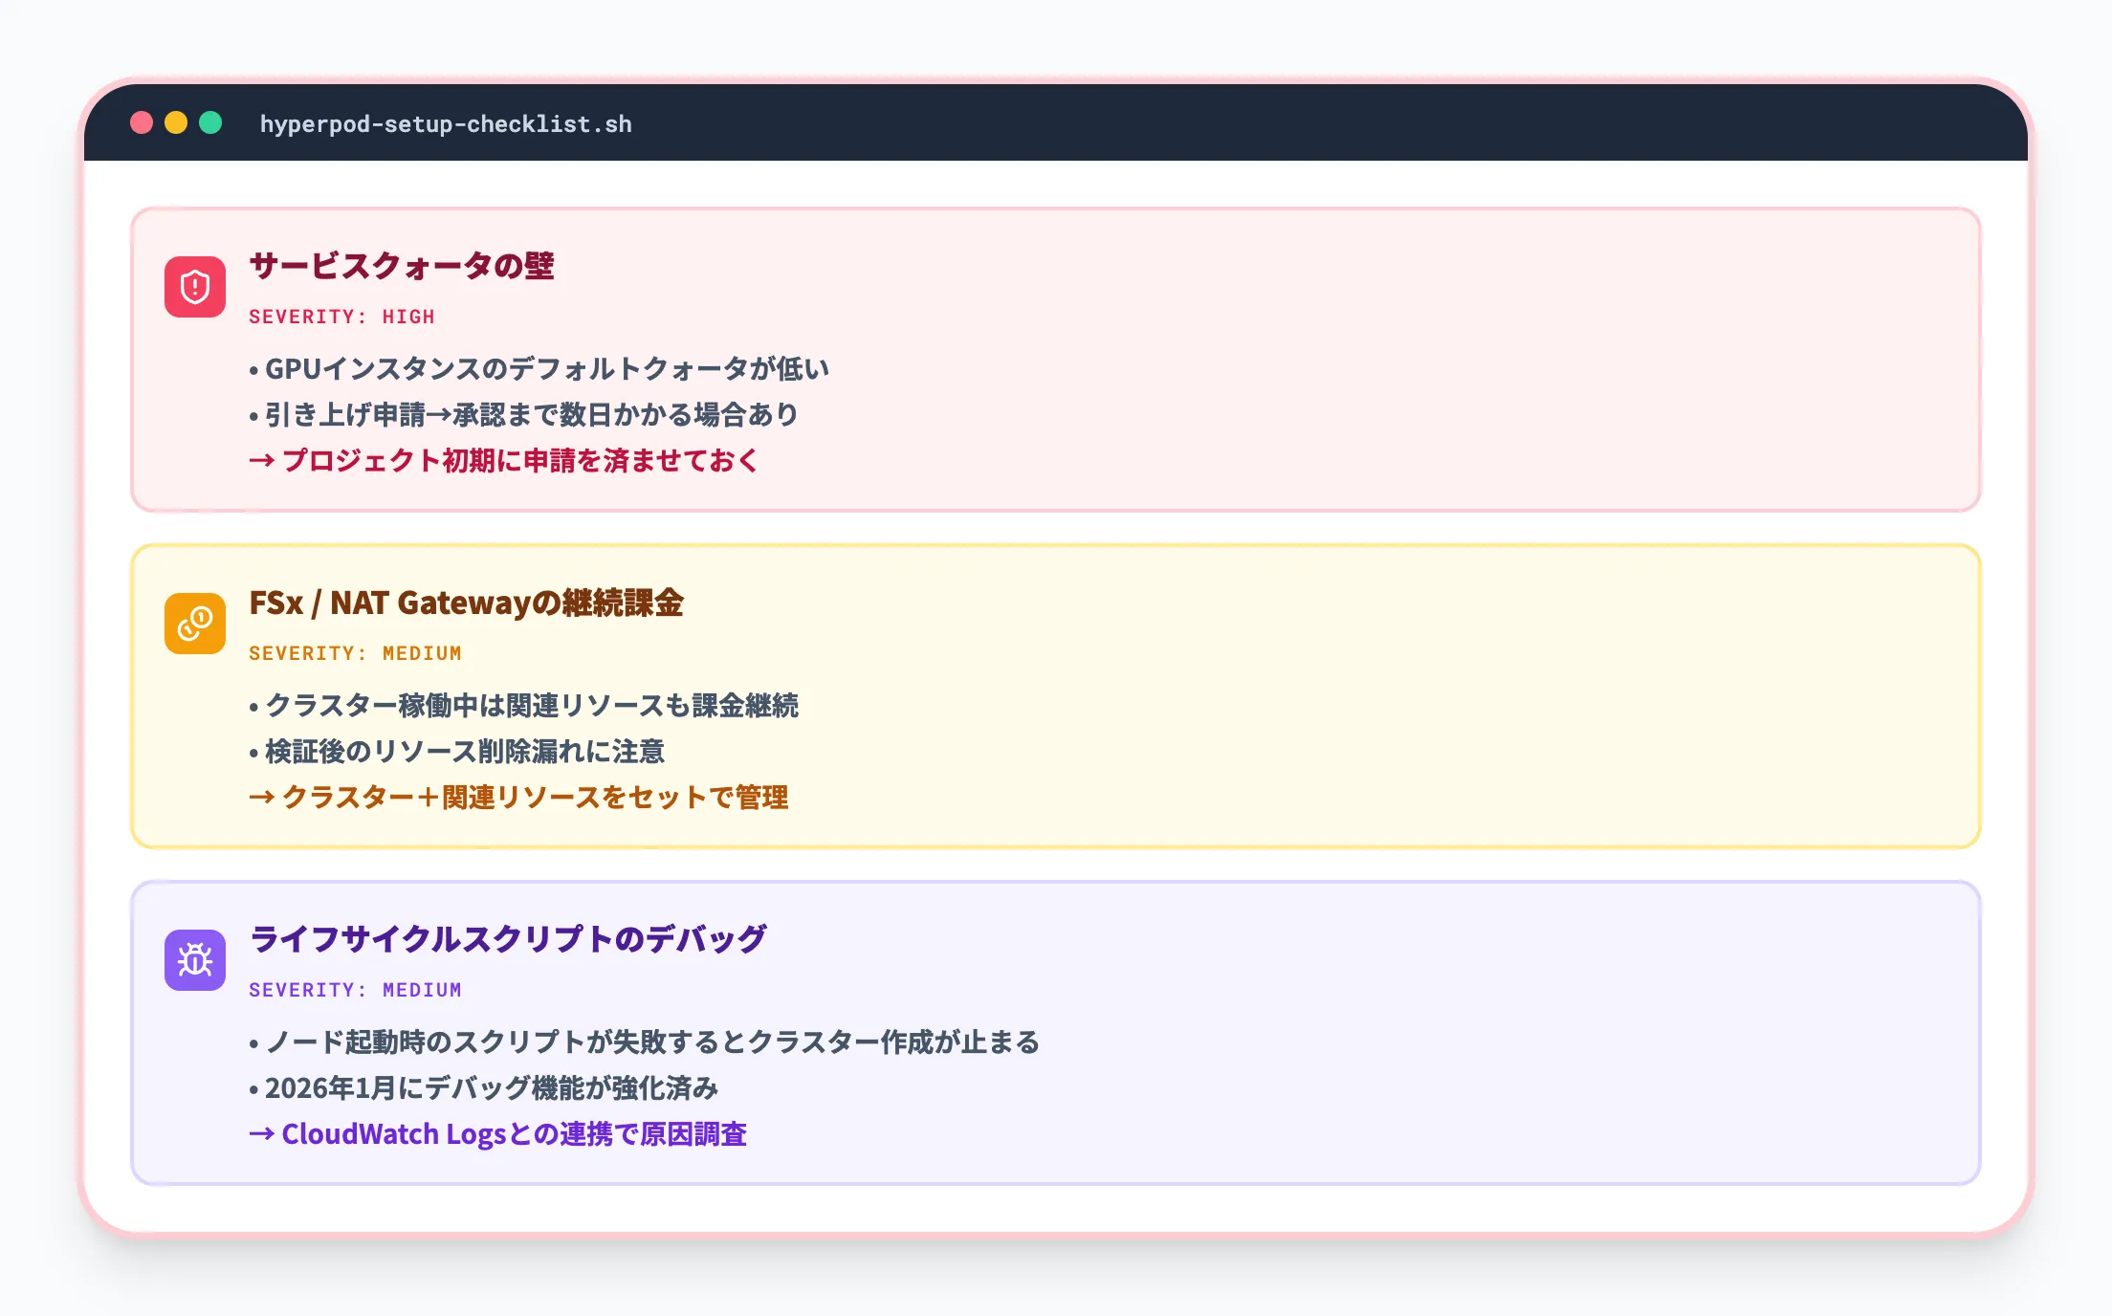
Task: Click the yellow traffic light icon in title bar
Action: click(x=176, y=123)
